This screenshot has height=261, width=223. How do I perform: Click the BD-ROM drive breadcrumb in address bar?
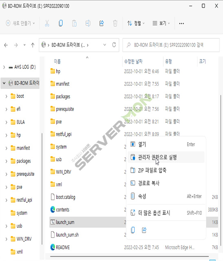68,45
